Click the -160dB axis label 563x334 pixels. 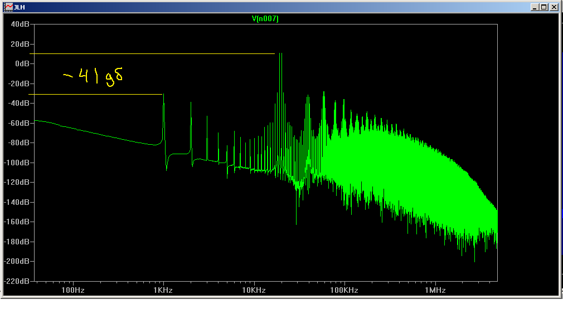point(17,222)
